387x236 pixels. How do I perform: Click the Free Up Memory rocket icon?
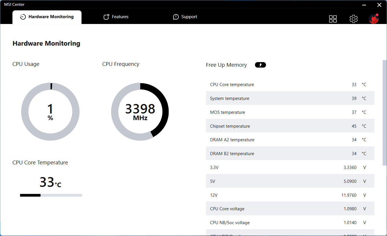(x=260, y=65)
